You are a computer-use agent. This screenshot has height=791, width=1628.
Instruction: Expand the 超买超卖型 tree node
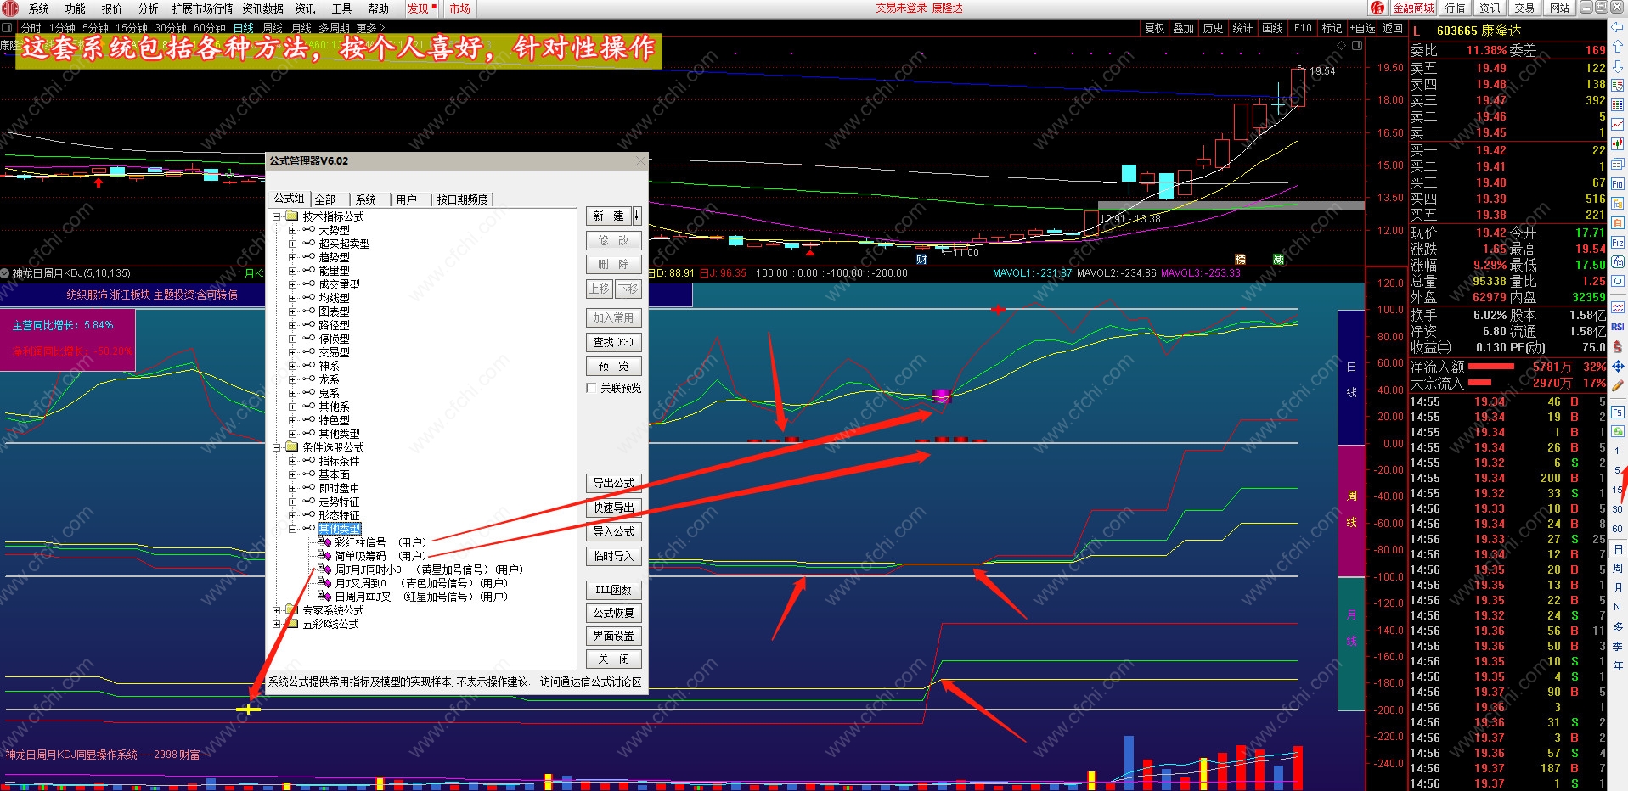(292, 244)
